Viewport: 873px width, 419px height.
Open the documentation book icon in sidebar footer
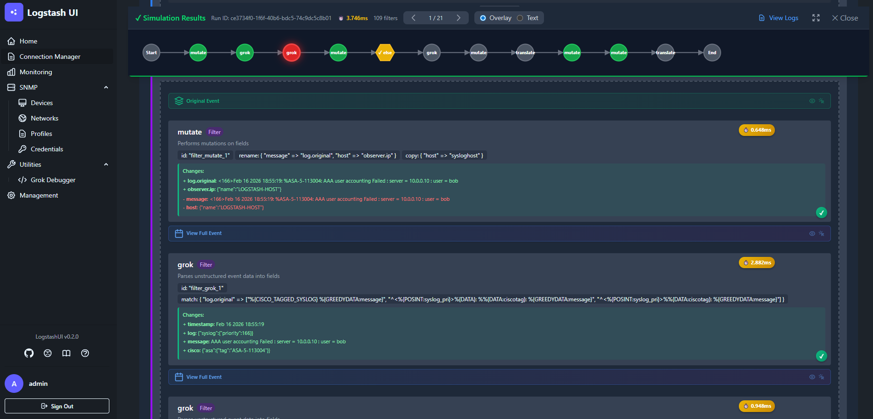pyautogui.click(x=66, y=353)
